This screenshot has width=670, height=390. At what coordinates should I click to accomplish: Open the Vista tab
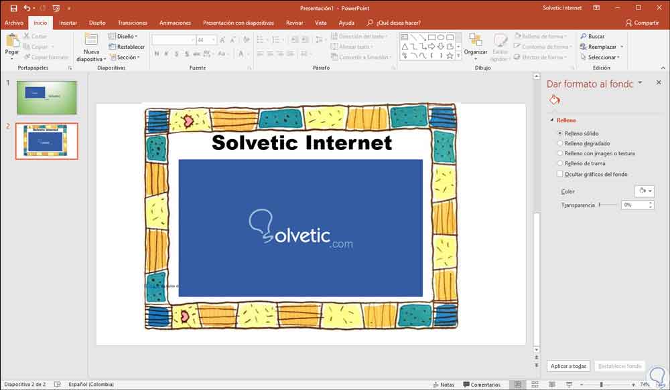(x=320, y=23)
